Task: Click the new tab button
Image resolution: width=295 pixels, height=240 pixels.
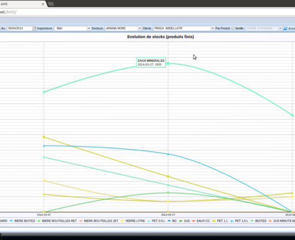Action: coord(51,4)
